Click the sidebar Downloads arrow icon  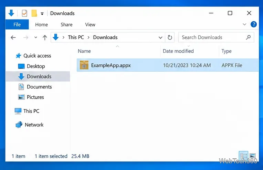tap(21, 76)
